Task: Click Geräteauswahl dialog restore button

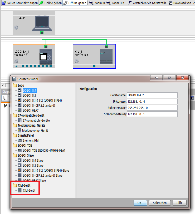Action: (169, 78)
